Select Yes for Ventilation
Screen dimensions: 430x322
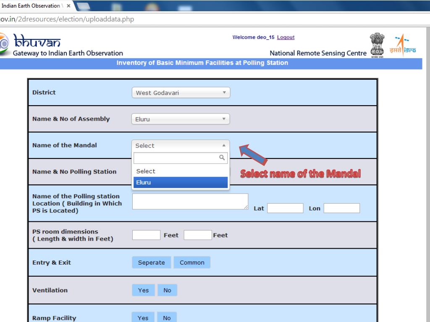(143, 290)
